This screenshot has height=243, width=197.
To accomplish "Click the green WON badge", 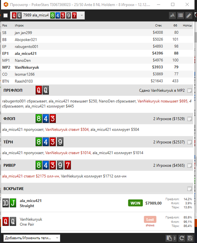I will click(x=135, y=203).
